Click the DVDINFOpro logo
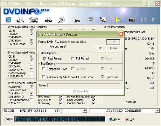This screenshot has width=161, height=126. pos(26,11)
